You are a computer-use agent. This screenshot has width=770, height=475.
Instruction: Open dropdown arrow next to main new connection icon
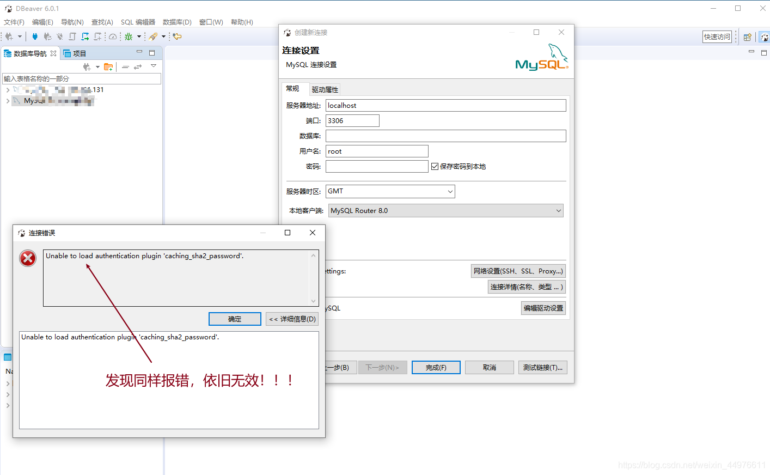(20, 36)
